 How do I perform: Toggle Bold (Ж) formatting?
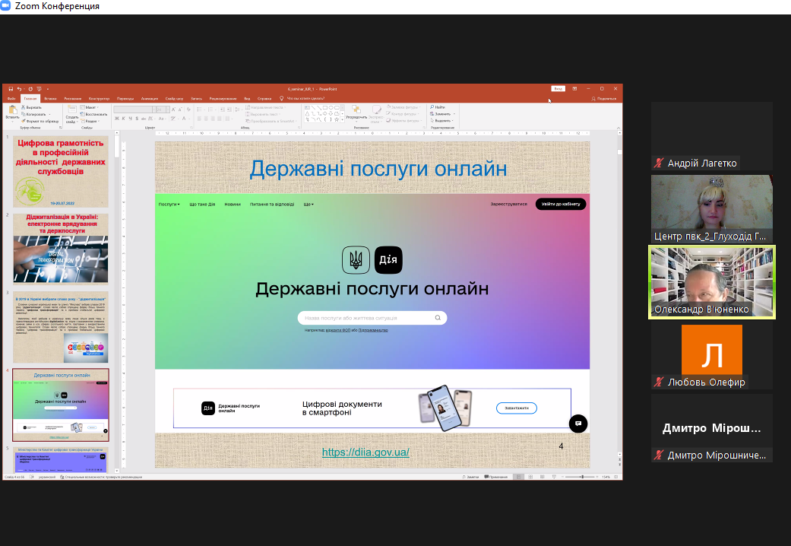117,119
